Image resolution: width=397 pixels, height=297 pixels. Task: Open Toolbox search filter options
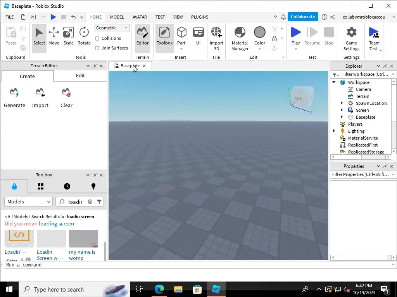pyautogui.click(x=99, y=201)
